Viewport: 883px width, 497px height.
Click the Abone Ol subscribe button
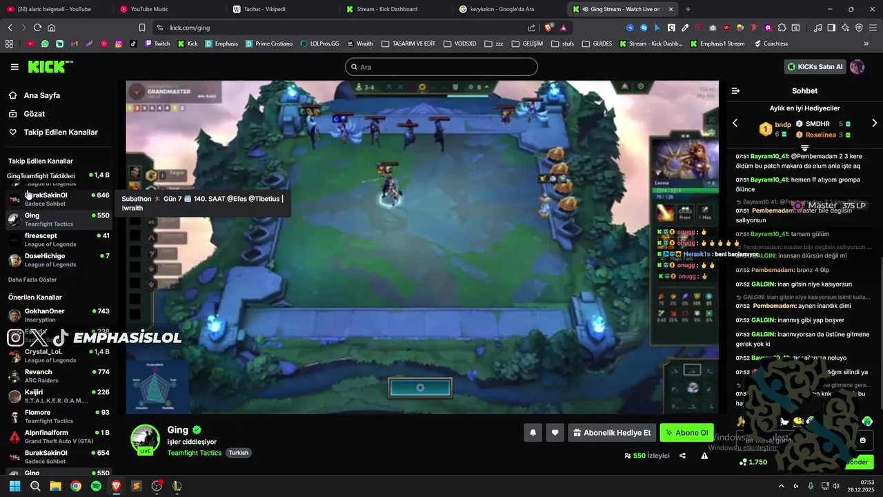[x=686, y=433]
